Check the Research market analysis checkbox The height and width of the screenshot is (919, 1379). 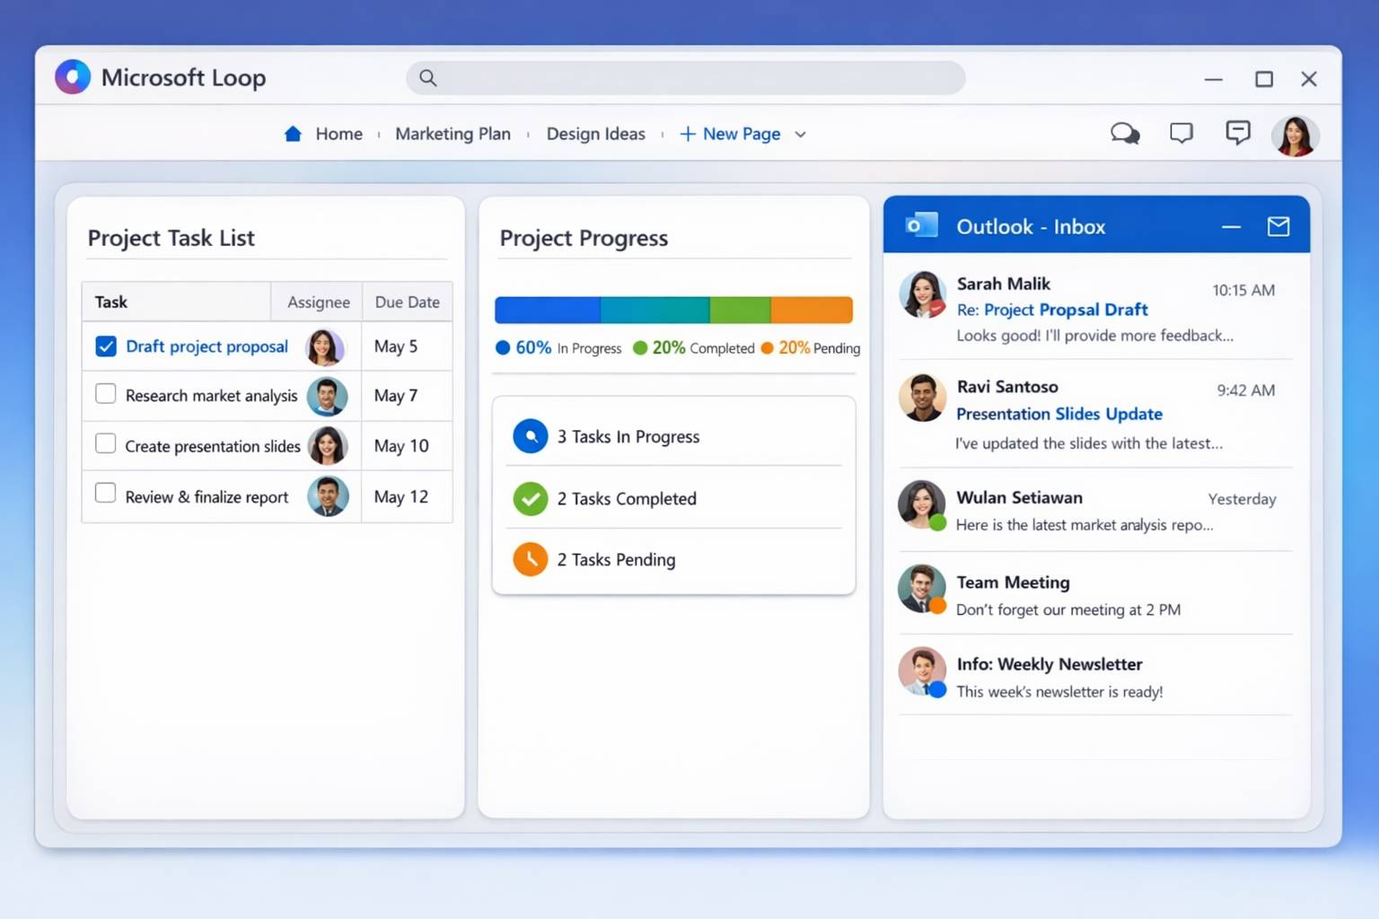coord(106,395)
